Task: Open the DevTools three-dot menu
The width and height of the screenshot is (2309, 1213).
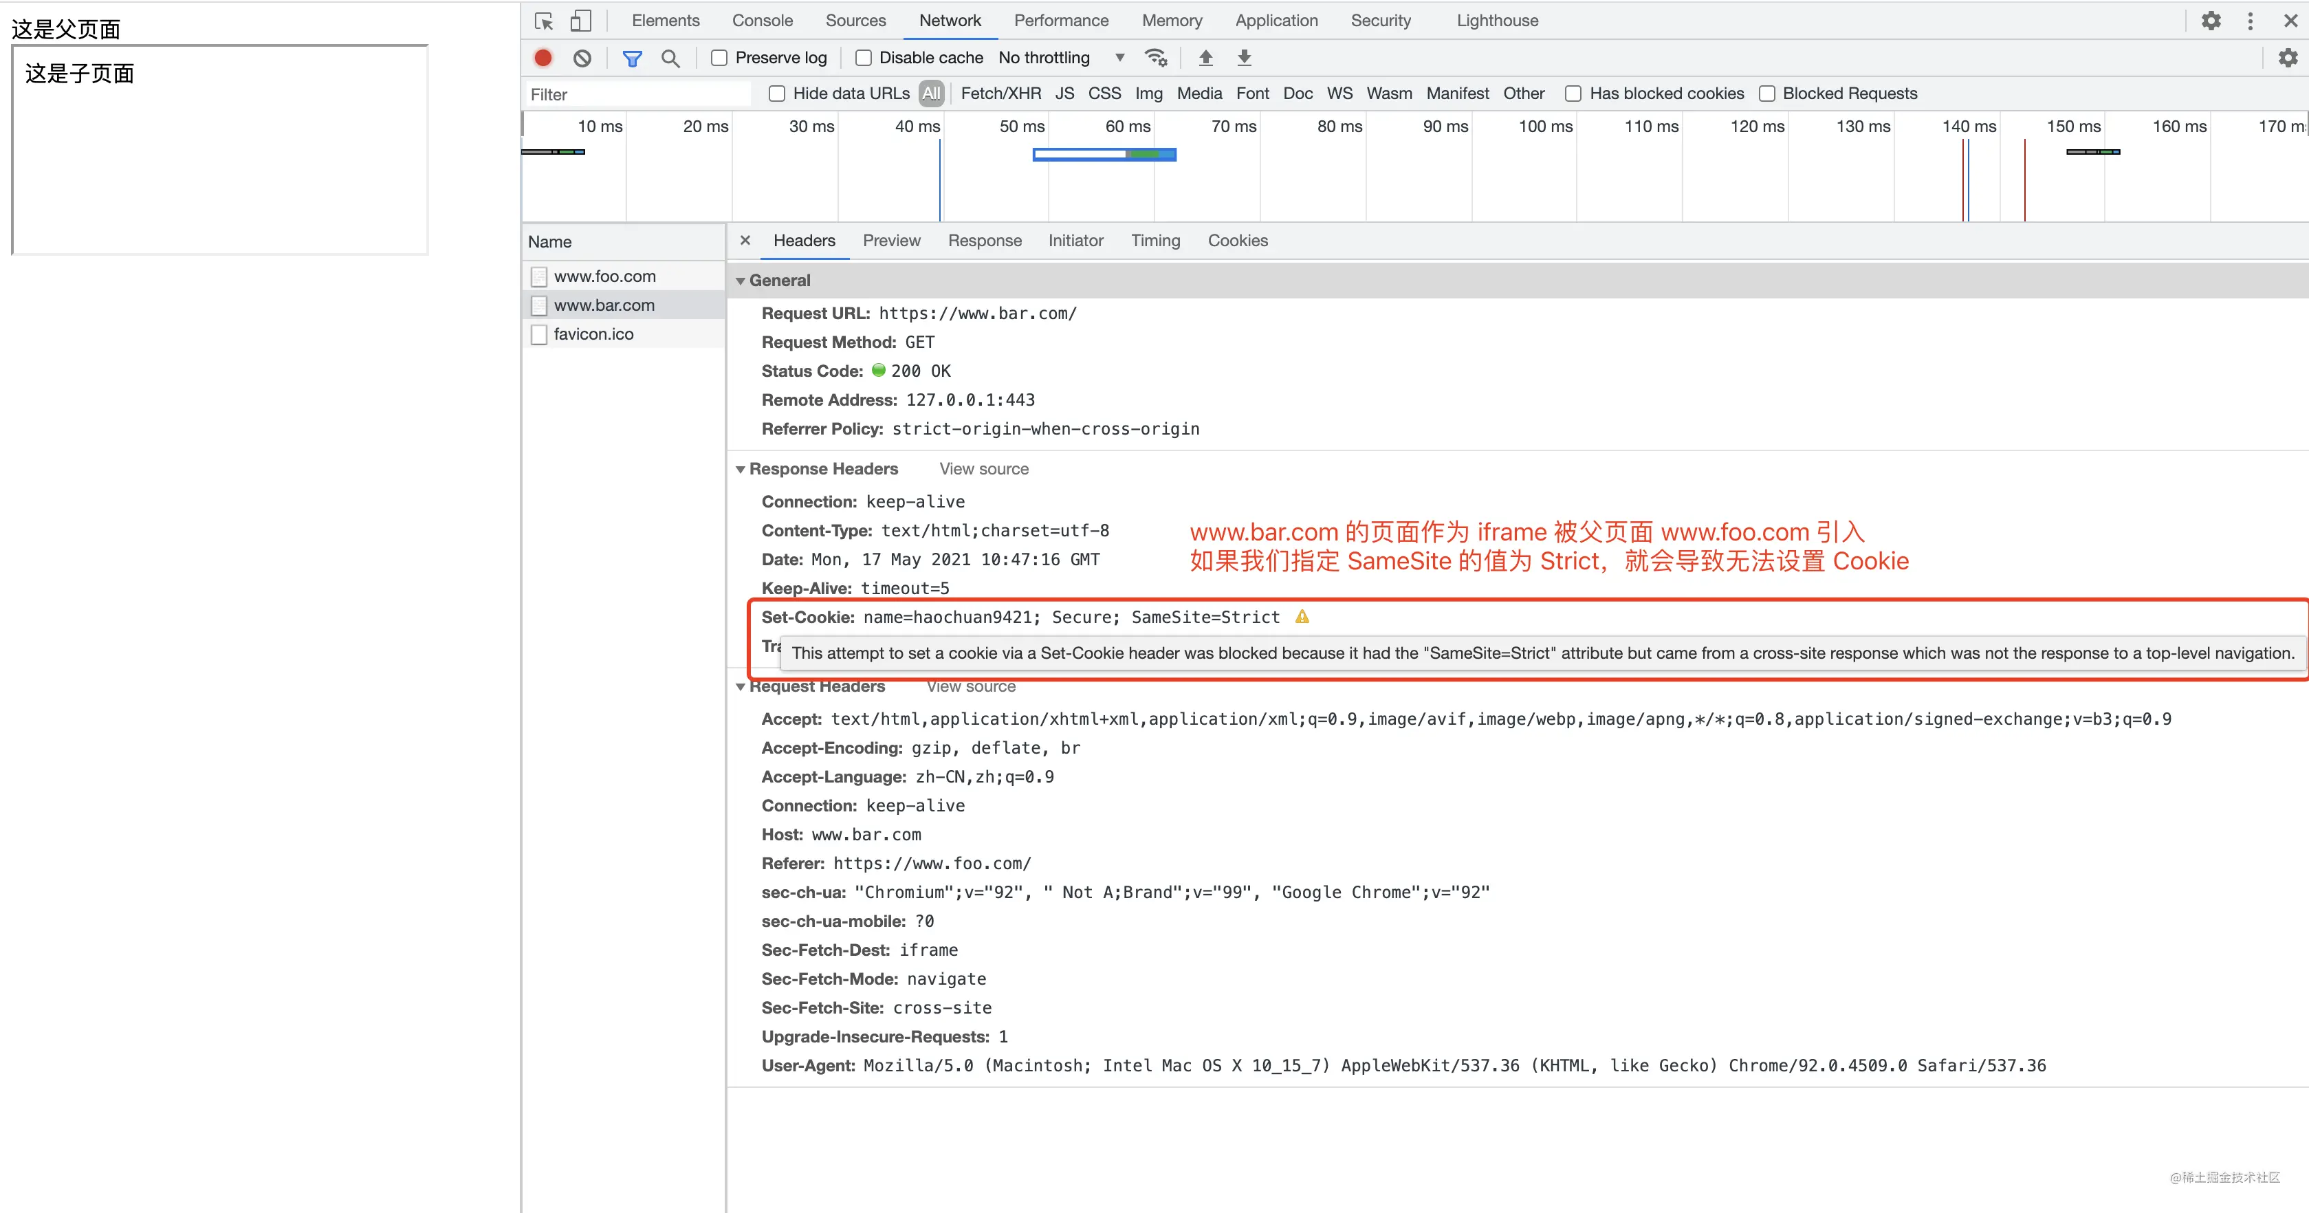Action: (2250, 21)
